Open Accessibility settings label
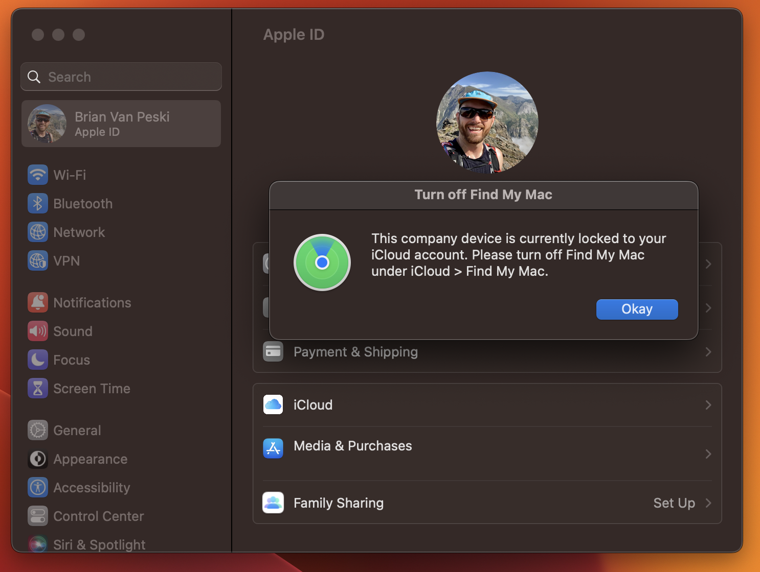Image resolution: width=760 pixels, height=572 pixels. (92, 488)
